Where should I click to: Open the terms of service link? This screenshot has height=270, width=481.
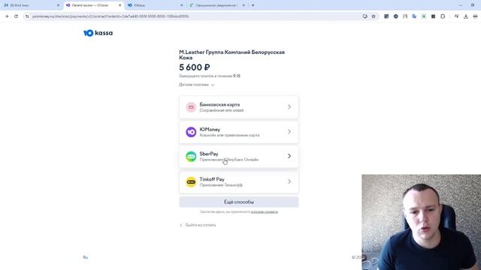[264, 211]
